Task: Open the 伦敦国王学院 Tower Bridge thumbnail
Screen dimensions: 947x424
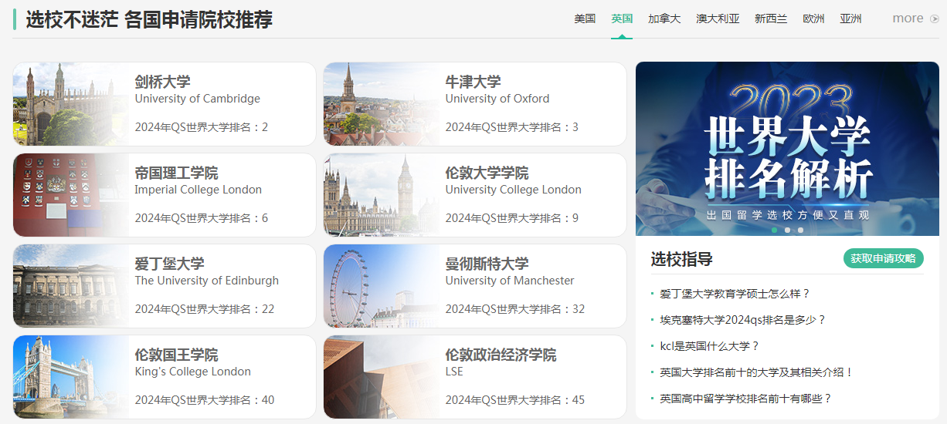Action: 71,377
